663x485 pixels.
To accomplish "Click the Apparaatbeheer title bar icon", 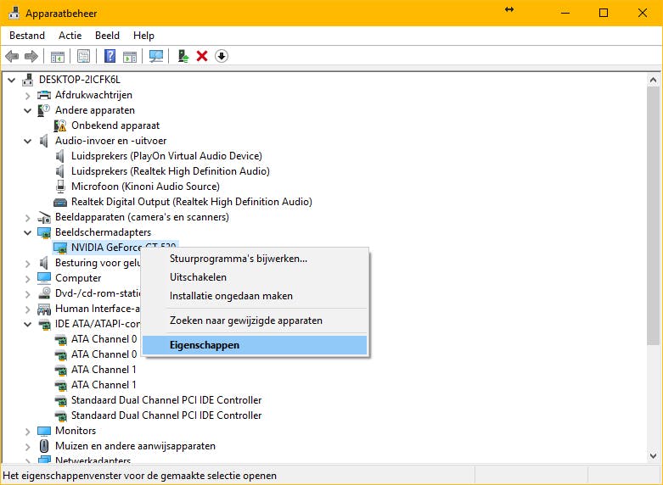I will (14, 13).
